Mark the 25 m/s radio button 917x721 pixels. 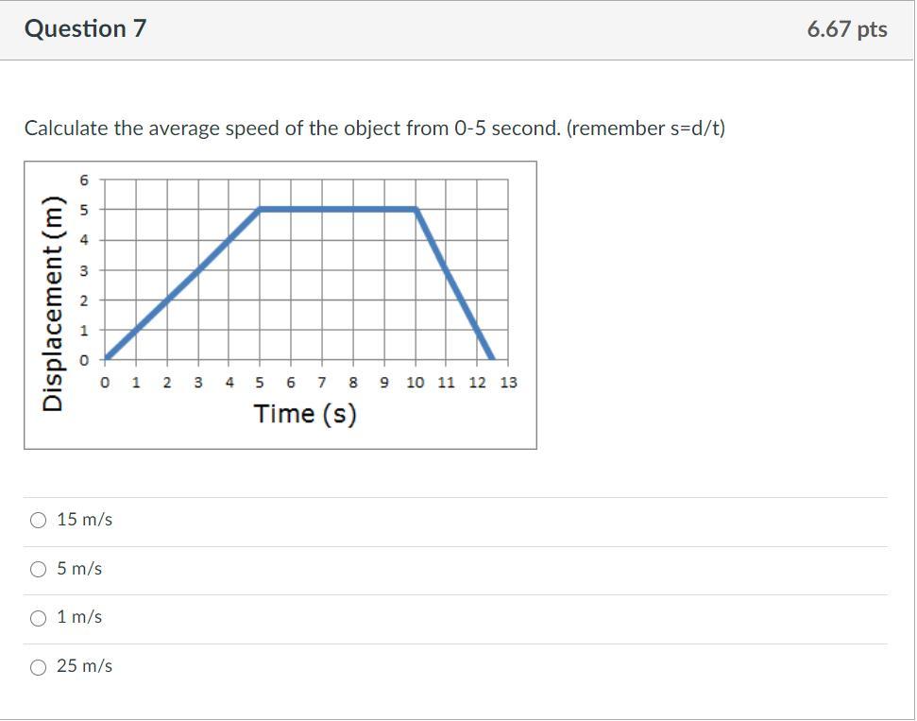pyautogui.click(x=38, y=667)
